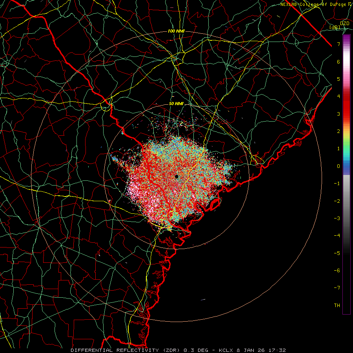This screenshot has height=353, width=353.
Task: Click the "-5" value on color scale
Action: coord(337,253)
